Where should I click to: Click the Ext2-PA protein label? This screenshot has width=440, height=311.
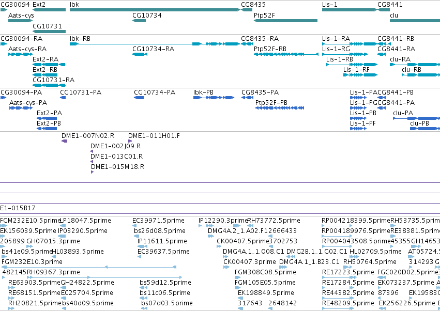point(50,113)
